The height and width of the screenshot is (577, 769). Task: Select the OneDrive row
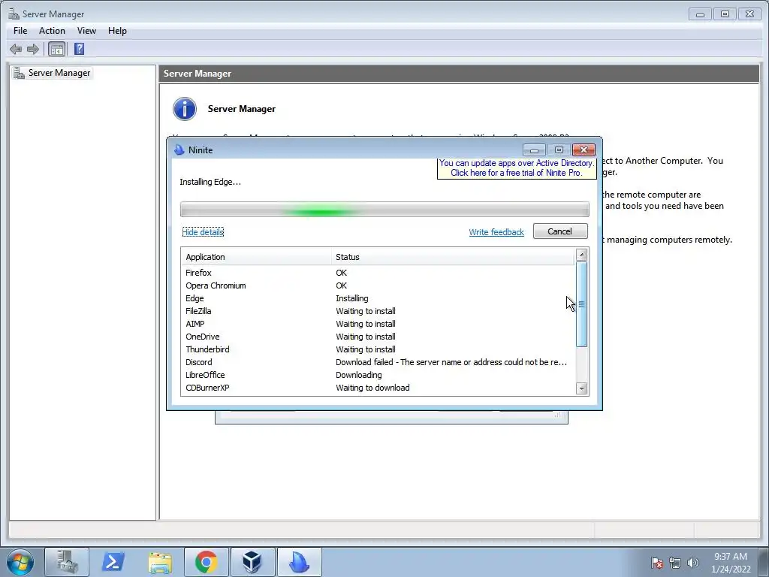[378, 337]
